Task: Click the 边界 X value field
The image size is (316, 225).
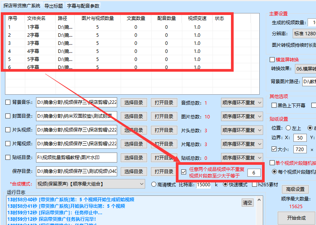Action: point(300,138)
